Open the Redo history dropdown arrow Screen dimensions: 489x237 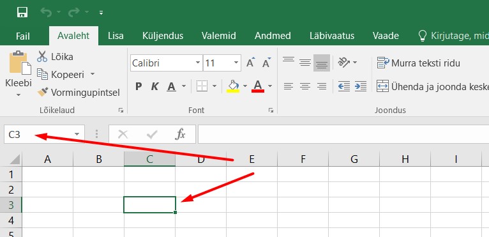pyautogui.click(x=87, y=13)
